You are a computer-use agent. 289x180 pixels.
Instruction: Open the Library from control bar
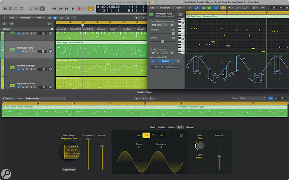[5, 9]
